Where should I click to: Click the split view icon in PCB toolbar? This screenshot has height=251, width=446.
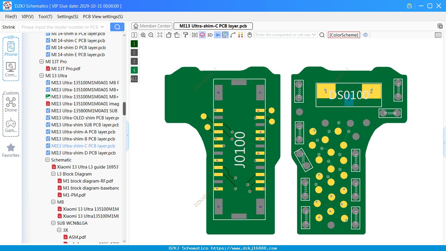[134, 35]
